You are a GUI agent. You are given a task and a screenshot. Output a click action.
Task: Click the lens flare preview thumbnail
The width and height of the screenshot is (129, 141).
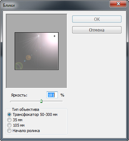tap(36, 51)
